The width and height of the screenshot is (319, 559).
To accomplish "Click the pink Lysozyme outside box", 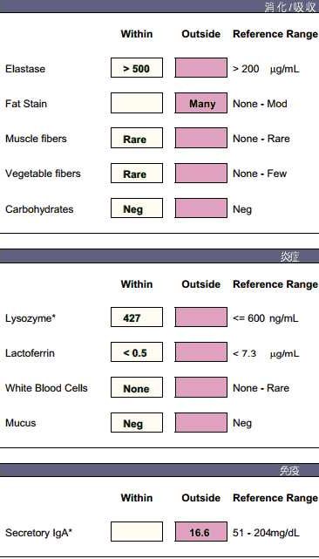I will click(201, 317).
